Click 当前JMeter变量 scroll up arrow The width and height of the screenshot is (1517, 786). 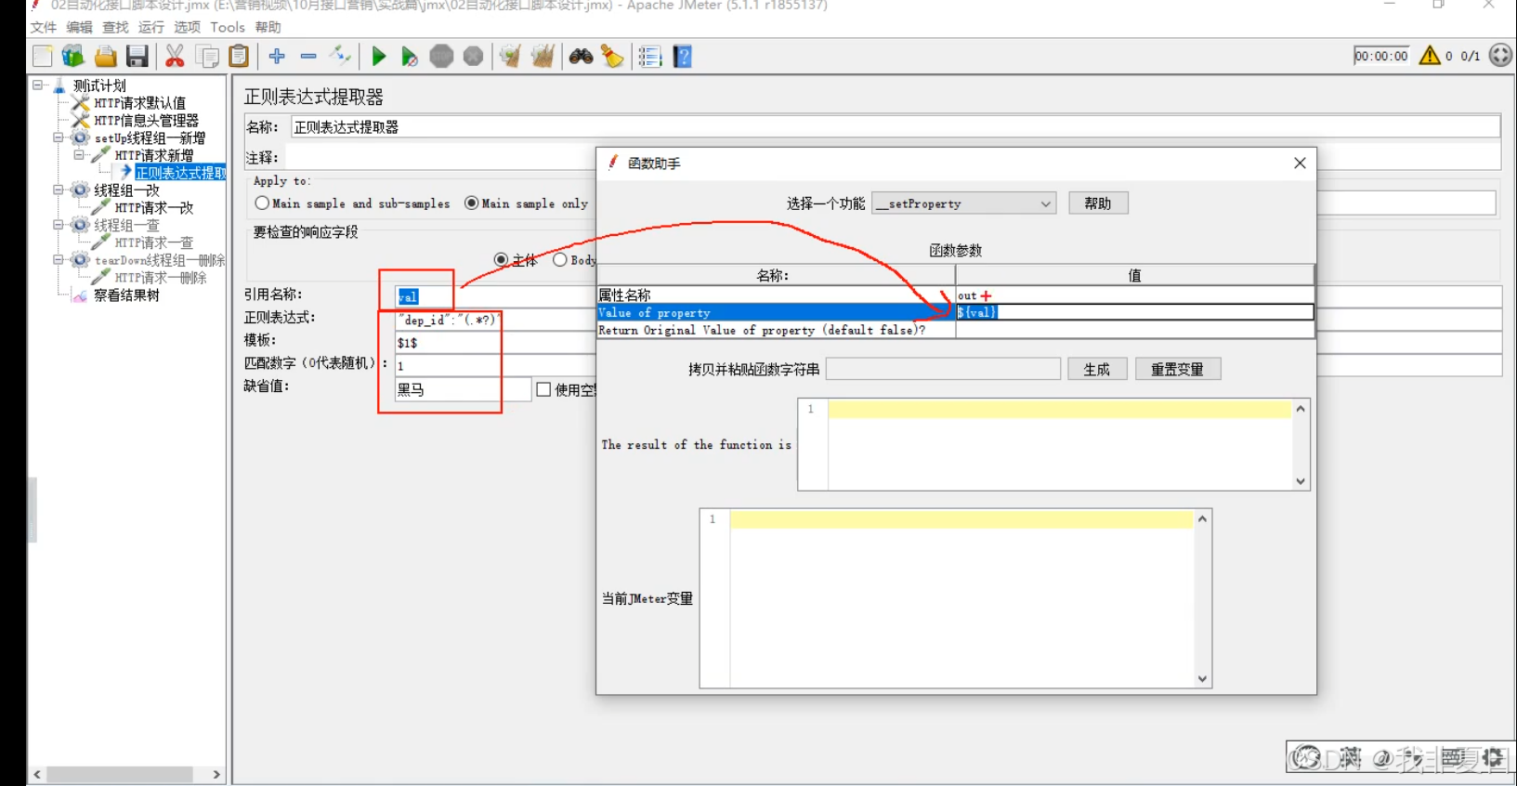point(1202,518)
